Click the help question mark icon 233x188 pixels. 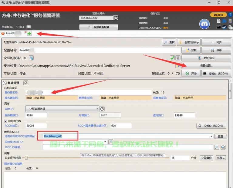coord(230,15)
